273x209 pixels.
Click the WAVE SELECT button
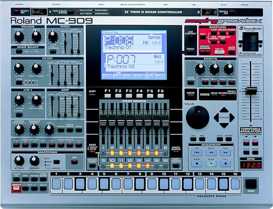[x=19, y=51]
